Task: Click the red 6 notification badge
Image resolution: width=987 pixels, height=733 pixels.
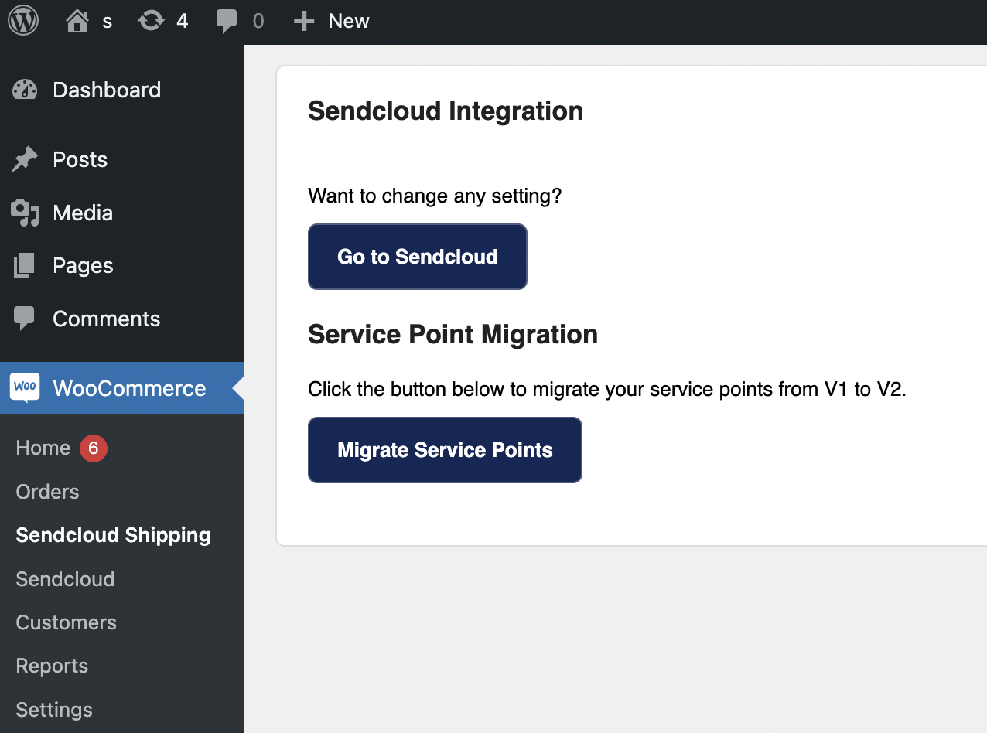Action: (x=94, y=448)
